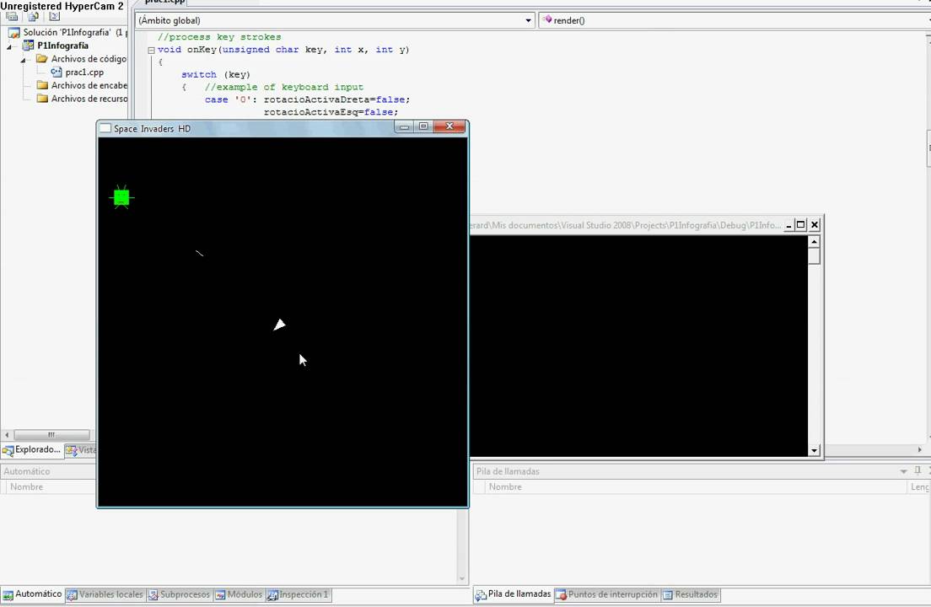Click the Show All Files toolbar icon
The width and height of the screenshot is (931, 607).
33,17
